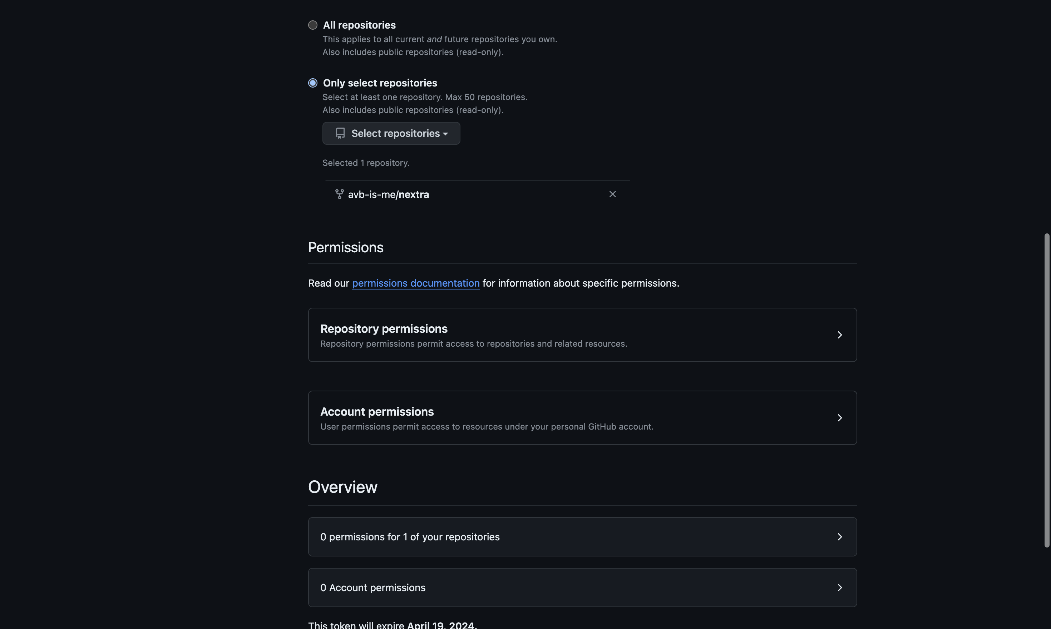Click the book icon inside Select repositories button

pyautogui.click(x=340, y=133)
